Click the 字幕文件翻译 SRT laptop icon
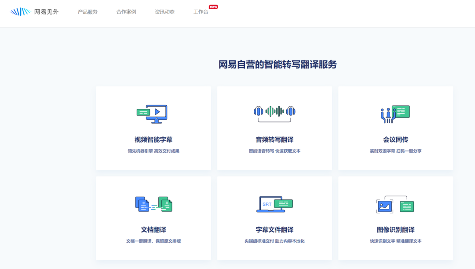 point(274,204)
